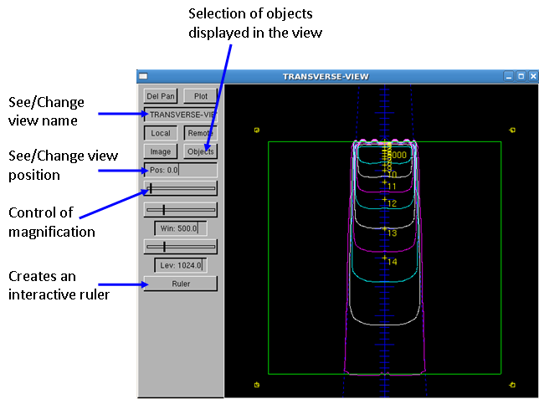Click the bottom-left yellow corner marker
The width and height of the screenshot is (539, 399).
tap(257, 385)
